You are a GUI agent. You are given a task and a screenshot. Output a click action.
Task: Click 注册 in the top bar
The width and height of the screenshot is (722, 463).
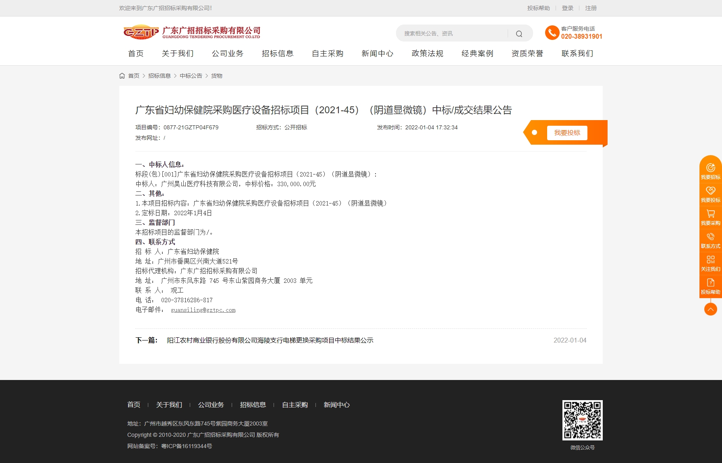coord(591,8)
